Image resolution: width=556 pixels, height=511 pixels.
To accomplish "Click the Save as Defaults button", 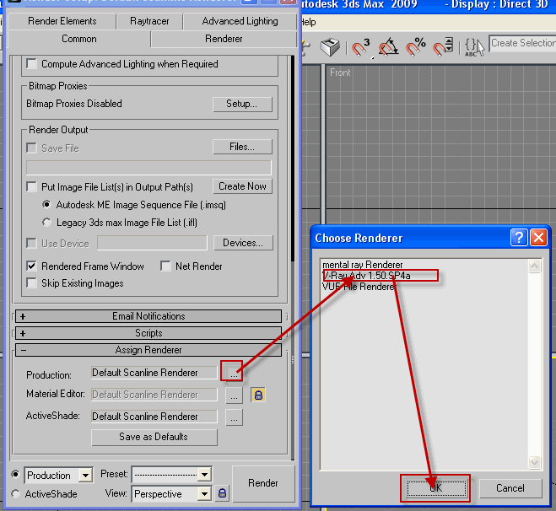I will (x=154, y=437).
